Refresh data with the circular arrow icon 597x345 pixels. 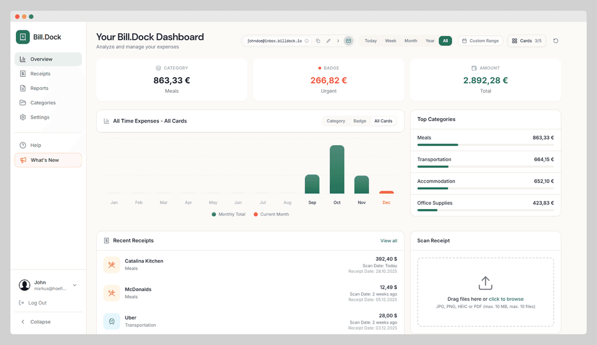pos(556,41)
